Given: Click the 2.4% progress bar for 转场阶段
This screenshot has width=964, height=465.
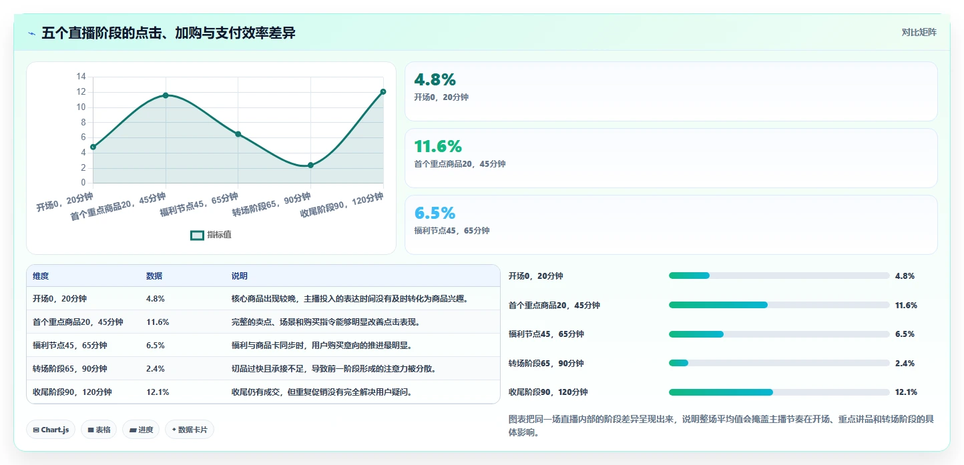Looking at the screenshot, I should pyautogui.click(x=779, y=363).
